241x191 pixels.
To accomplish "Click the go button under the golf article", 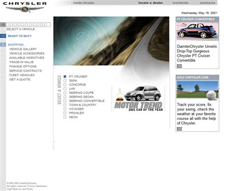I will click(x=179, y=129).
